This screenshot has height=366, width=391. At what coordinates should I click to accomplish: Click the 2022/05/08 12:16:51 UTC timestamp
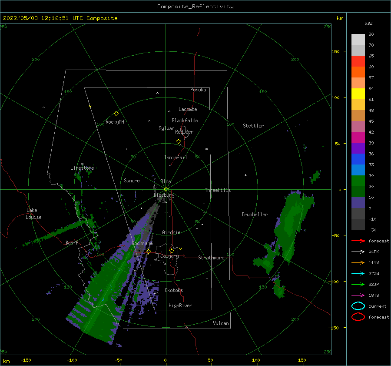click(60, 18)
